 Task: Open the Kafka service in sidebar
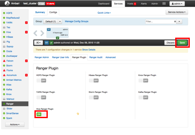[9, 90]
